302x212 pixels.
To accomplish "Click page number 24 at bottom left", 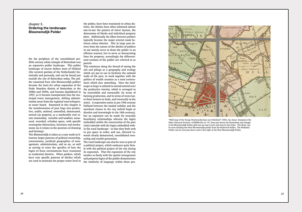I will tap(22, 193).
